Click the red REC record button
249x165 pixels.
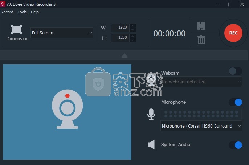click(x=233, y=33)
